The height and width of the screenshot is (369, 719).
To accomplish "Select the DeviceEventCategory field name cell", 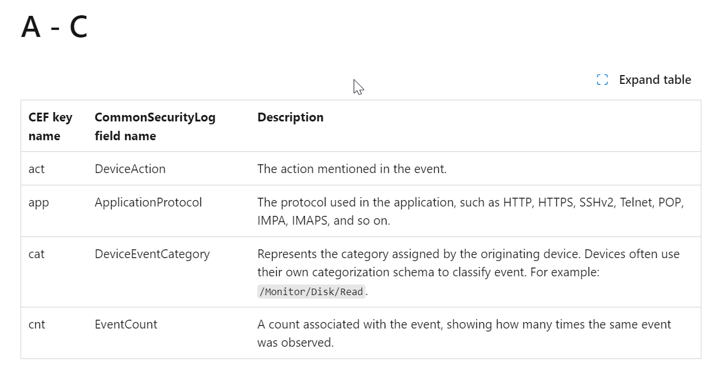I will pos(152,254).
